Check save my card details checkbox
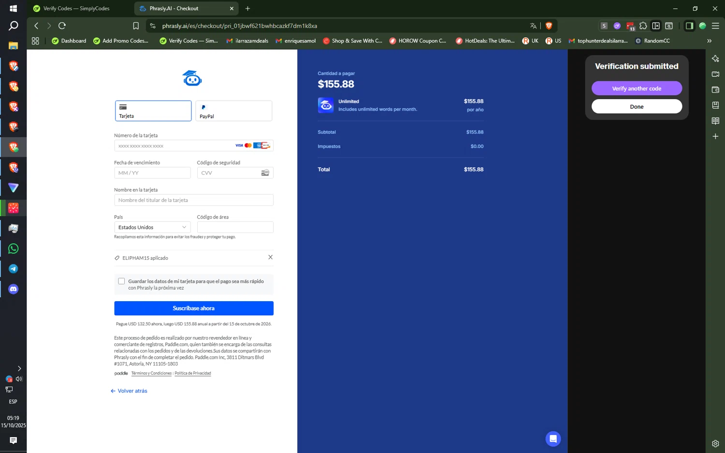 pos(121,281)
